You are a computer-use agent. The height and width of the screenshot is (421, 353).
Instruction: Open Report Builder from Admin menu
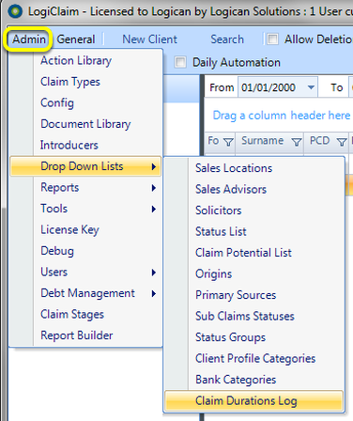click(x=85, y=335)
